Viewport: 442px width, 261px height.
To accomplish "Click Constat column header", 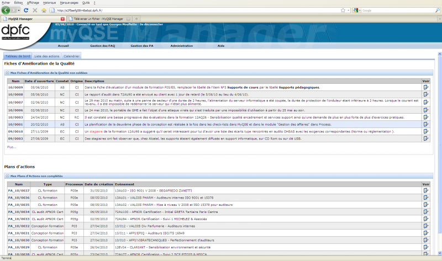I will pyautogui.click(x=62, y=81).
